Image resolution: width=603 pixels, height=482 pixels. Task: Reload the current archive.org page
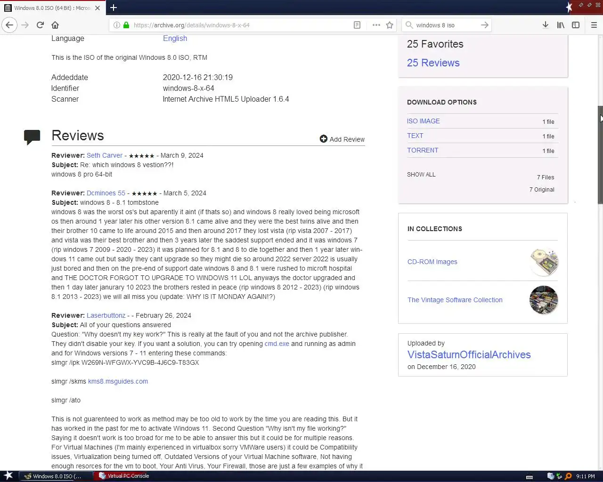[x=40, y=25]
